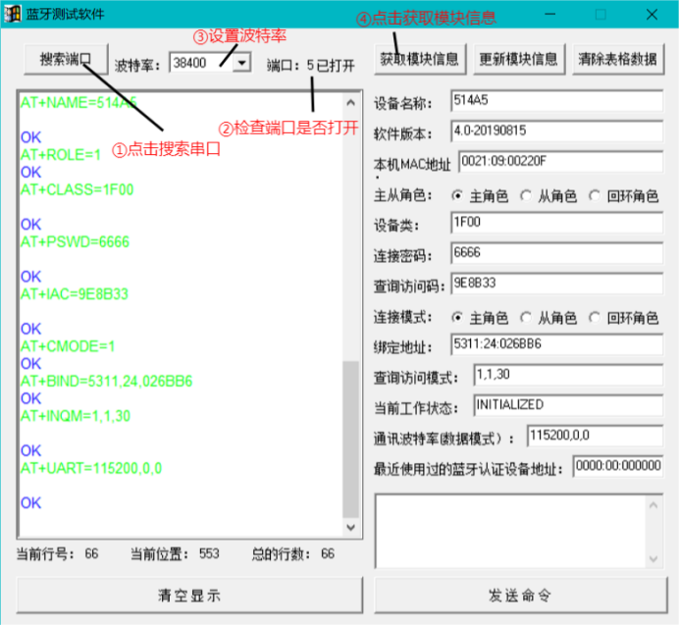The image size is (679, 625).
Task: Click the 发送命令 button
Action: (520, 596)
